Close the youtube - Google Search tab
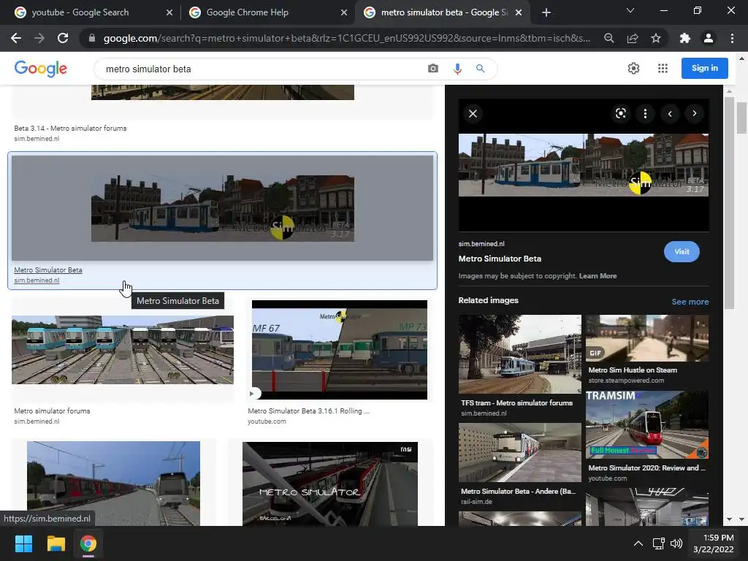Viewport: 748px width, 561px height. tap(169, 12)
